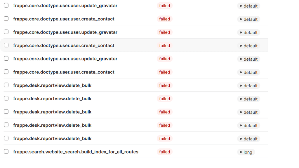This screenshot has width=299, height=168.
Task: Select the checkbox of the last delete_bulk job
Action: click(x=6, y=138)
